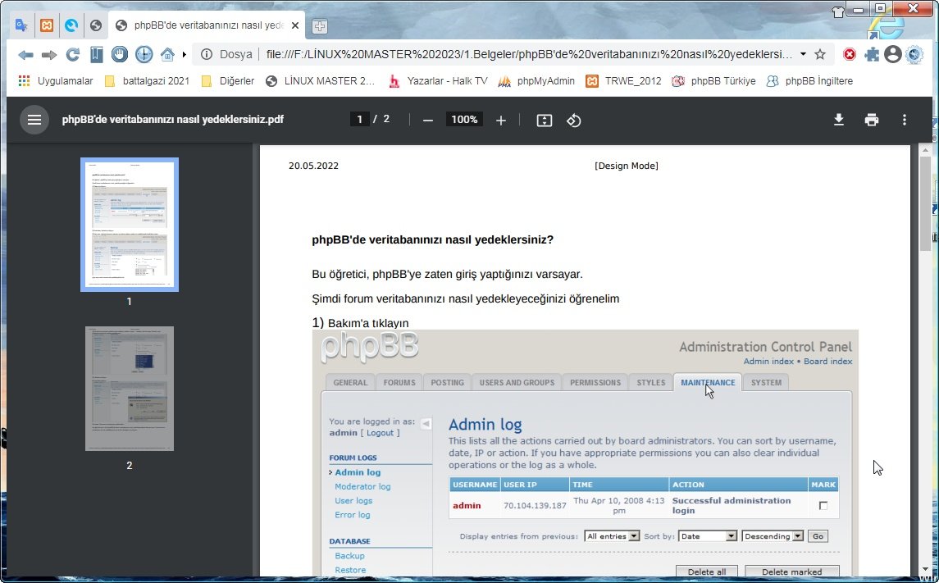View site information next to Dosya

207,54
